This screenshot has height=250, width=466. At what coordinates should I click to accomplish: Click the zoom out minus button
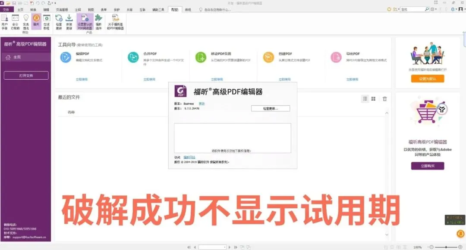click(431, 247)
